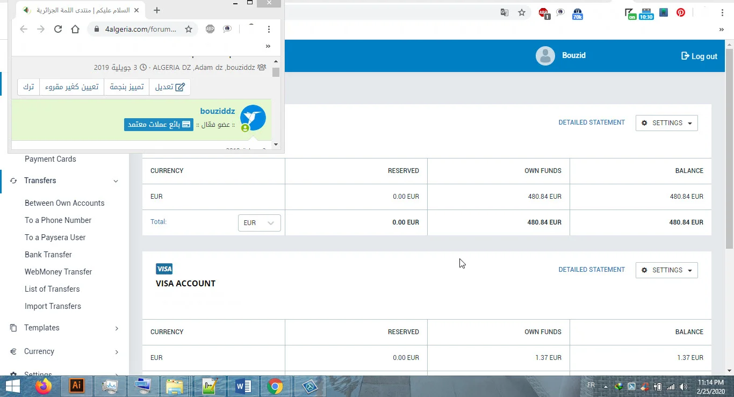Select To a Paysera User transfer
The height and width of the screenshot is (397, 734).
[x=55, y=237]
